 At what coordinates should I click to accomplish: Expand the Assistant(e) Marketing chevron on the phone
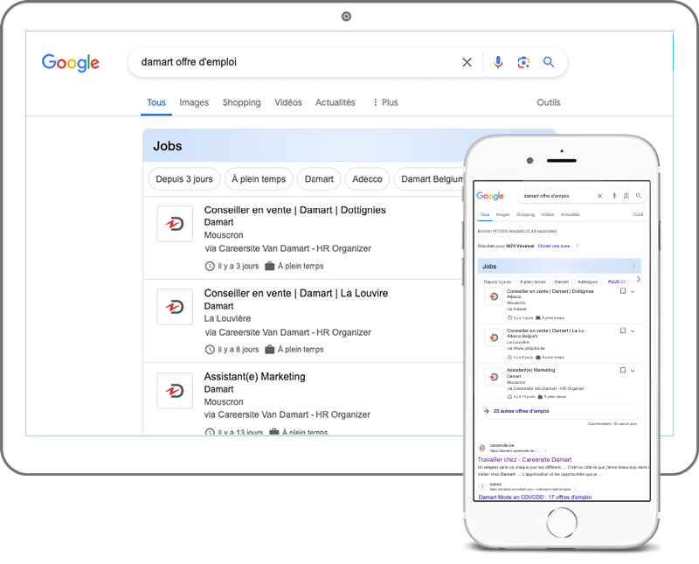pos(633,371)
